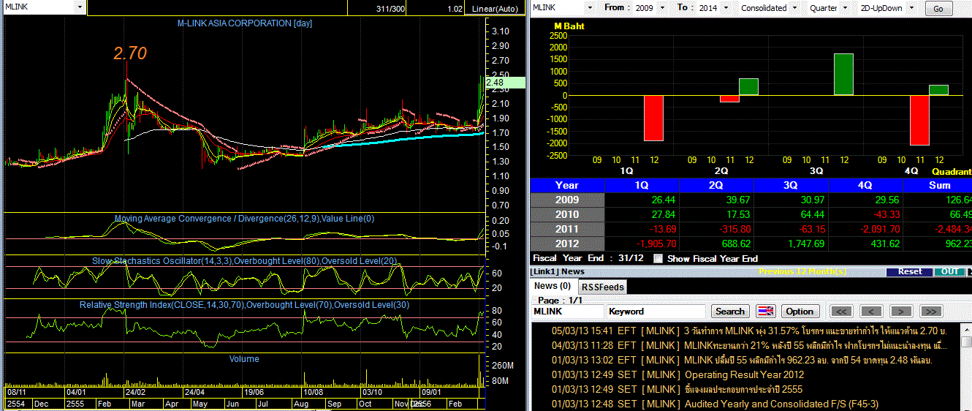Go to next news page (>)
Viewport: 972px width, 411px height.
901,311
